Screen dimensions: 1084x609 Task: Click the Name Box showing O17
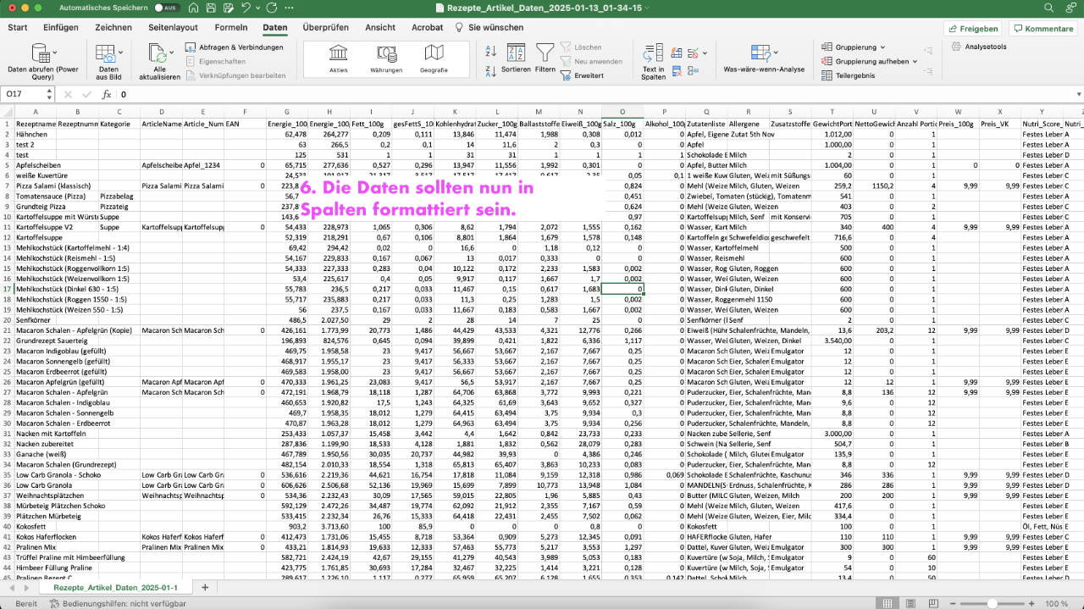pyautogui.click(x=24, y=95)
